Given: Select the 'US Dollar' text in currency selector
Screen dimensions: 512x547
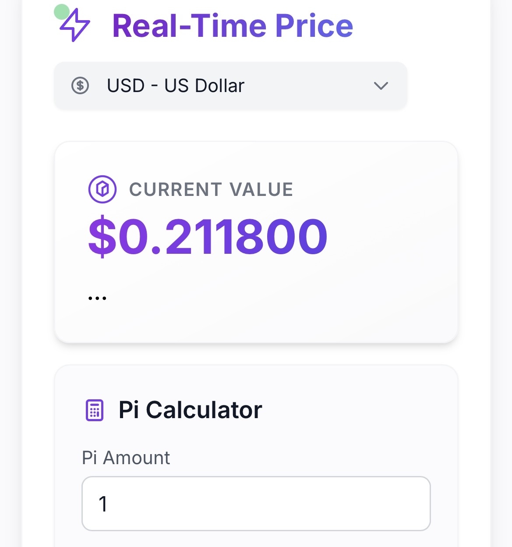Looking at the screenshot, I should (x=204, y=85).
